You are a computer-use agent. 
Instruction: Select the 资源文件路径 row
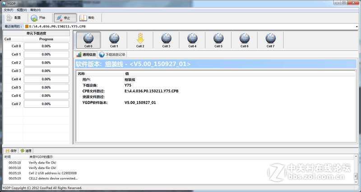click(x=216, y=97)
